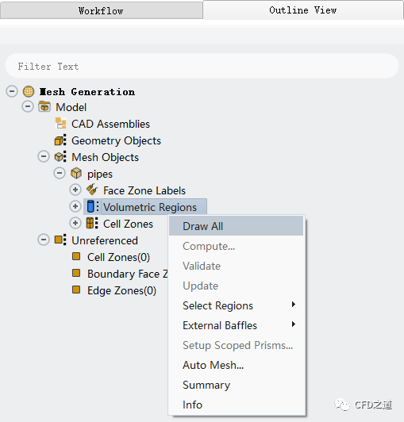Switch to the Workflow tab
Image resolution: width=404 pixels, height=422 pixels.
[x=102, y=11]
